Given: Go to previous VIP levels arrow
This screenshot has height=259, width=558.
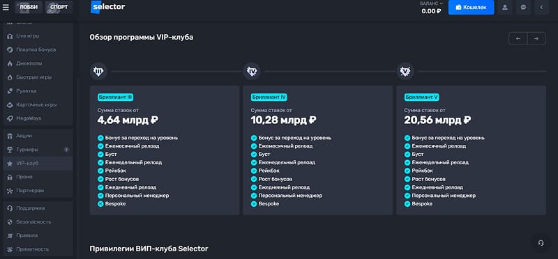Looking at the screenshot, I should pyautogui.click(x=518, y=39).
